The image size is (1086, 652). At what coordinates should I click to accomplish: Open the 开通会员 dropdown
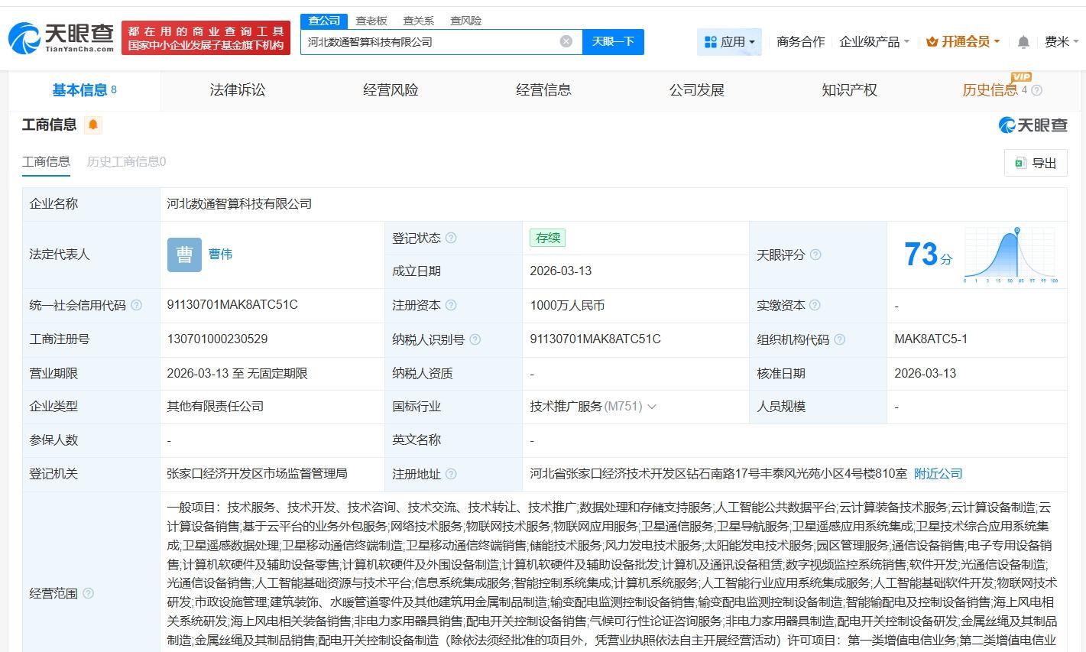point(962,42)
